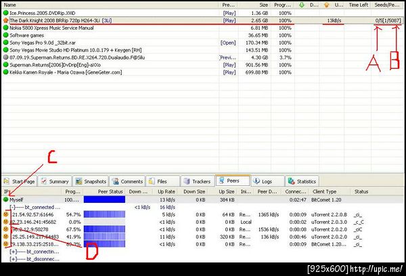Click the solid blue progress bar of Myself
The height and width of the screenshot is (276, 406).
[x=104, y=200]
